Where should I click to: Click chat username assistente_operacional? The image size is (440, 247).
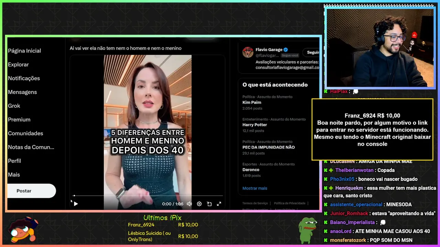tap(356, 204)
